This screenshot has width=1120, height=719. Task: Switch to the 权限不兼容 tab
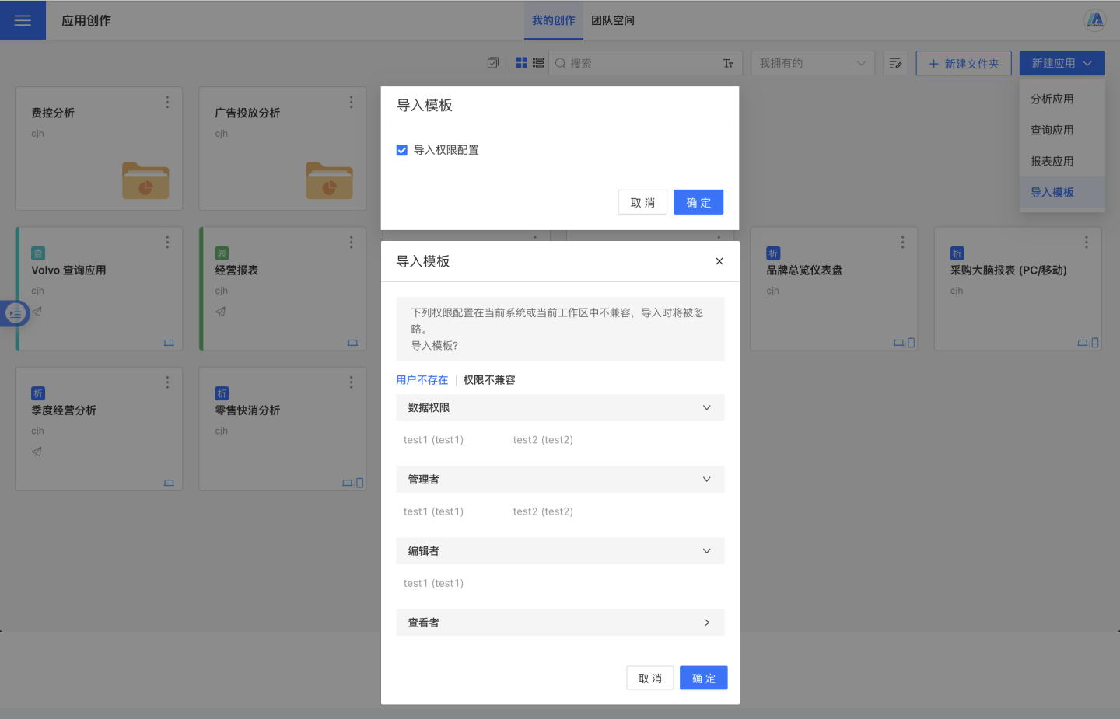click(489, 380)
